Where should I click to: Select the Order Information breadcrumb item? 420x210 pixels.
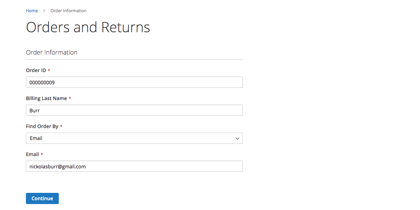tap(68, 11)
